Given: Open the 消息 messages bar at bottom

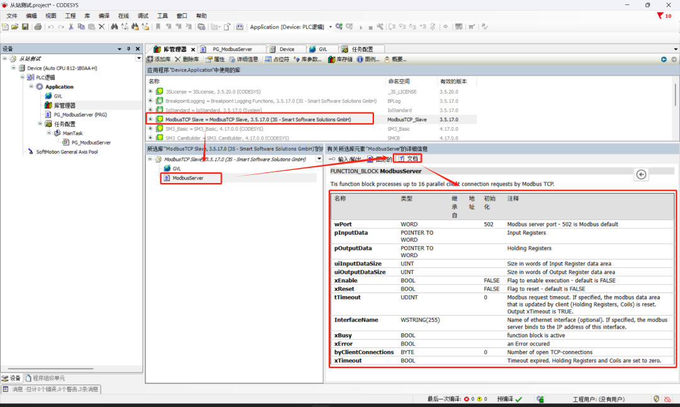Looking at the screenshot, I should [x=51, y=389].
